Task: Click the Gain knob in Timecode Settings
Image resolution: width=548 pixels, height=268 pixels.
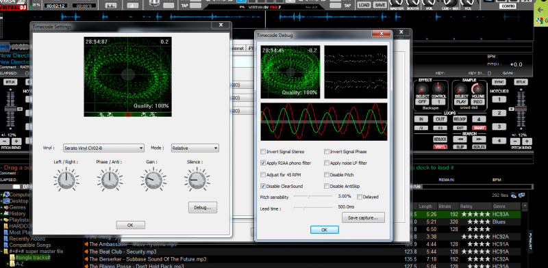Action: click(x=153, y=180)
